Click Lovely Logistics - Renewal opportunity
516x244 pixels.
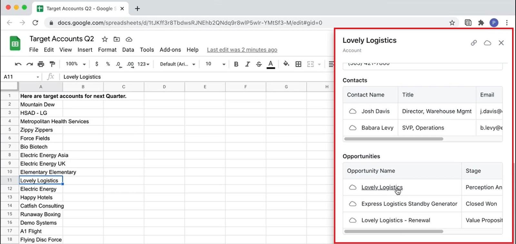[x=396, y=220]
